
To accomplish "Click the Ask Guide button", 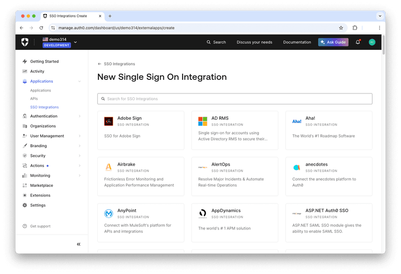I will click(333, 42).
